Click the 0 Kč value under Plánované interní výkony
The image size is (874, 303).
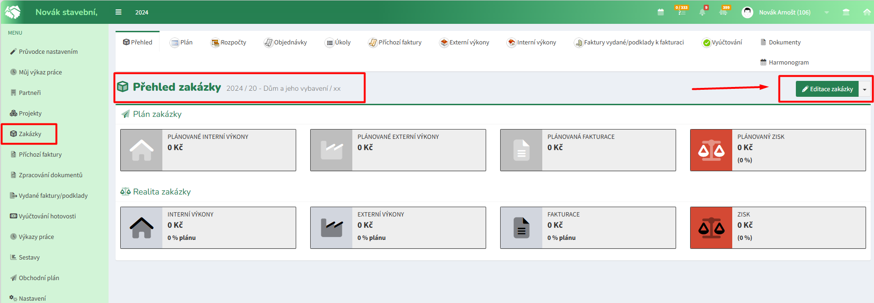[x=175, y=147]
